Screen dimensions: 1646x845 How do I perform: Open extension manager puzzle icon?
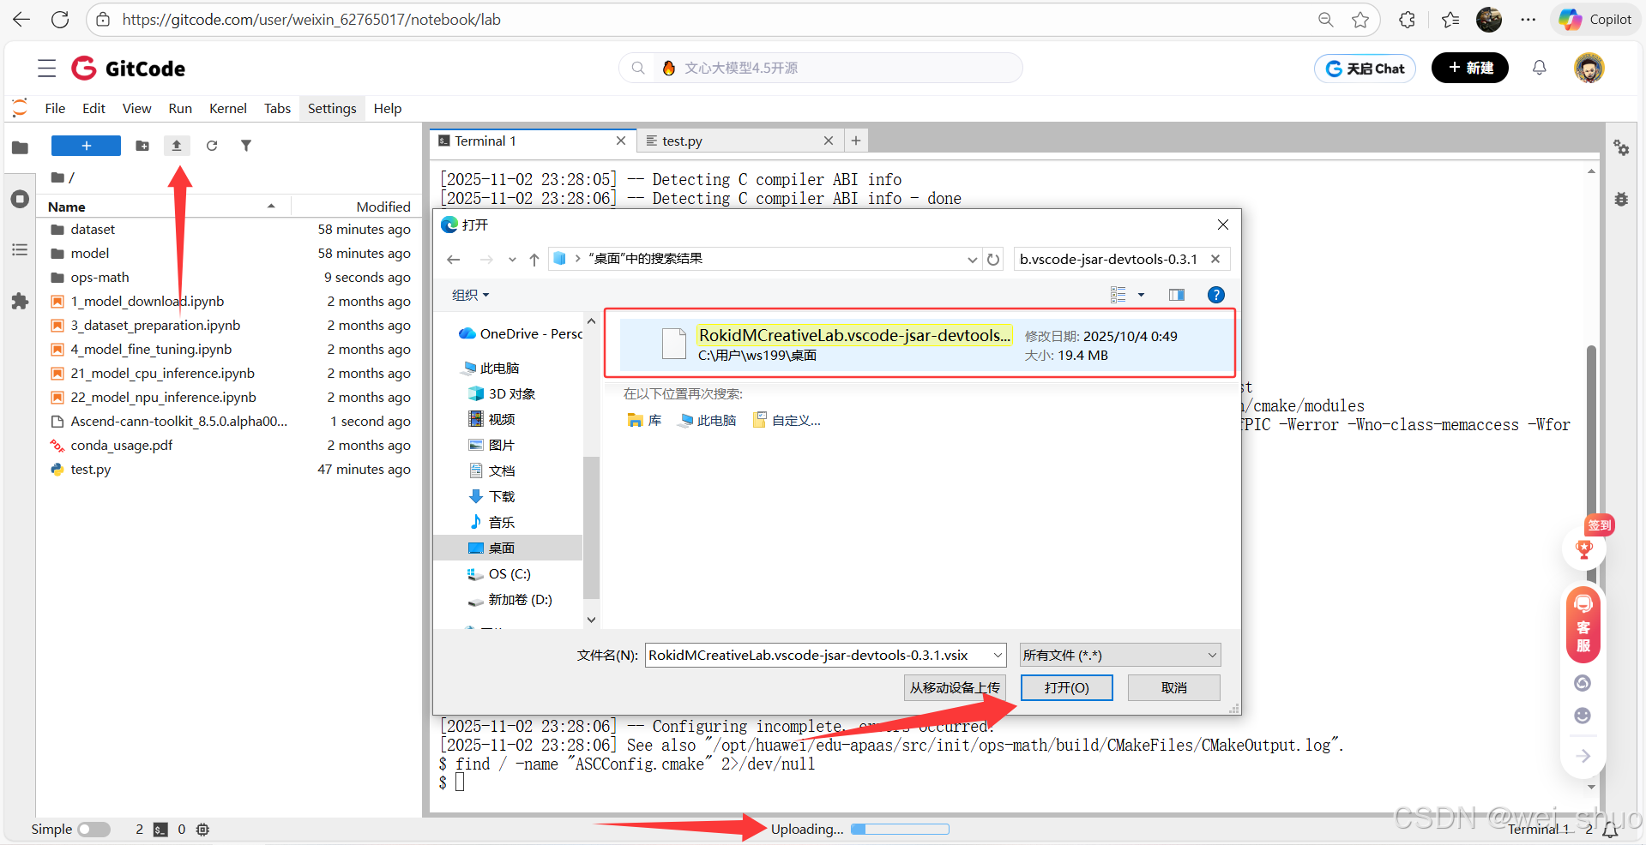coord(20,302)
